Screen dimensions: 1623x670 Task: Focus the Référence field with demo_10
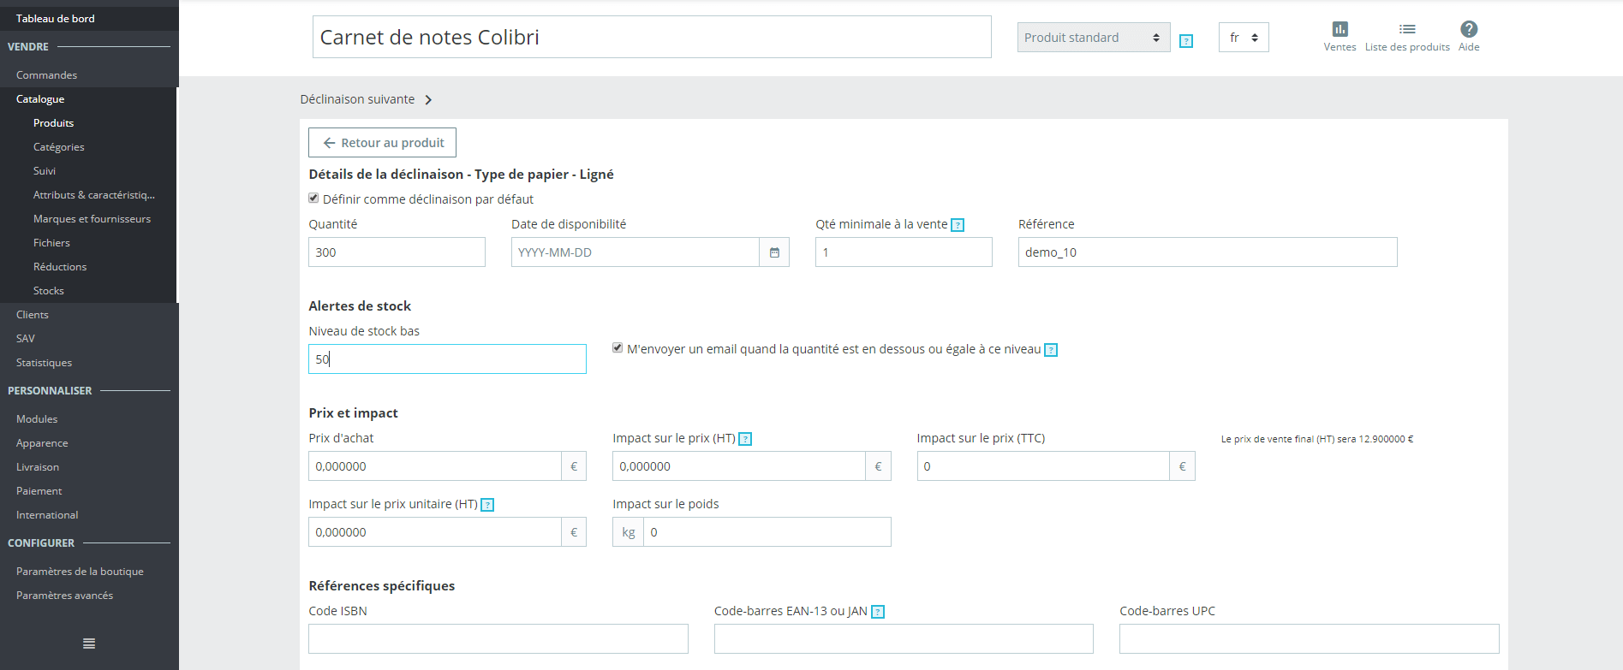point(1207,252)
